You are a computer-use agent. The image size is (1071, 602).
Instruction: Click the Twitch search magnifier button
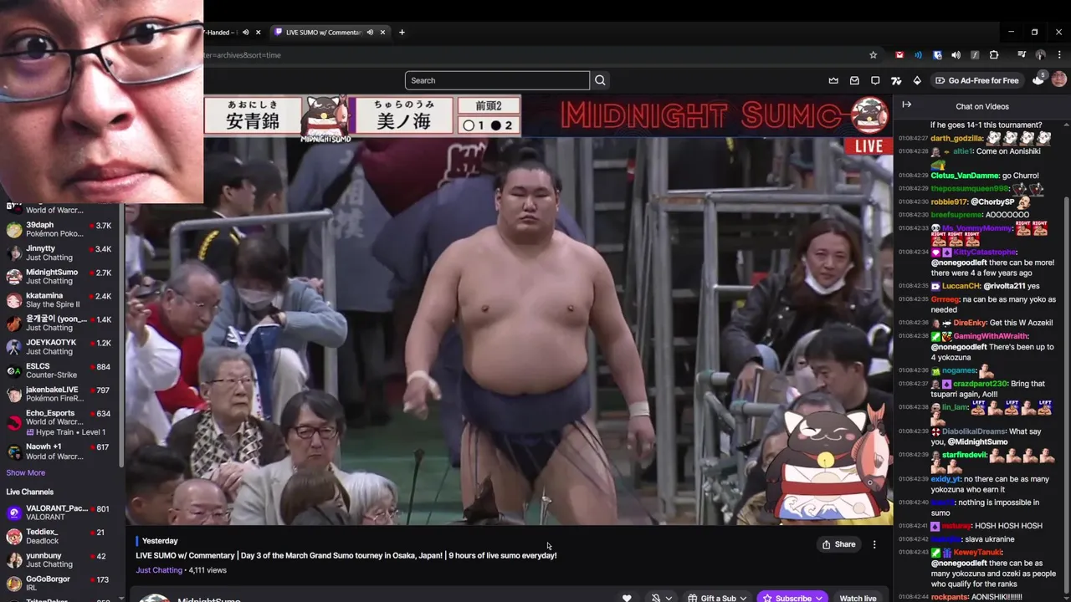pyautogui.click(x=600, y=80)
